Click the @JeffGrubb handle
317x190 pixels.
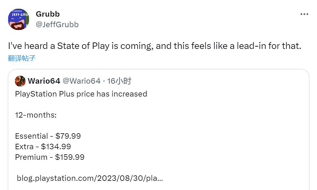click(x=57, y=24)
